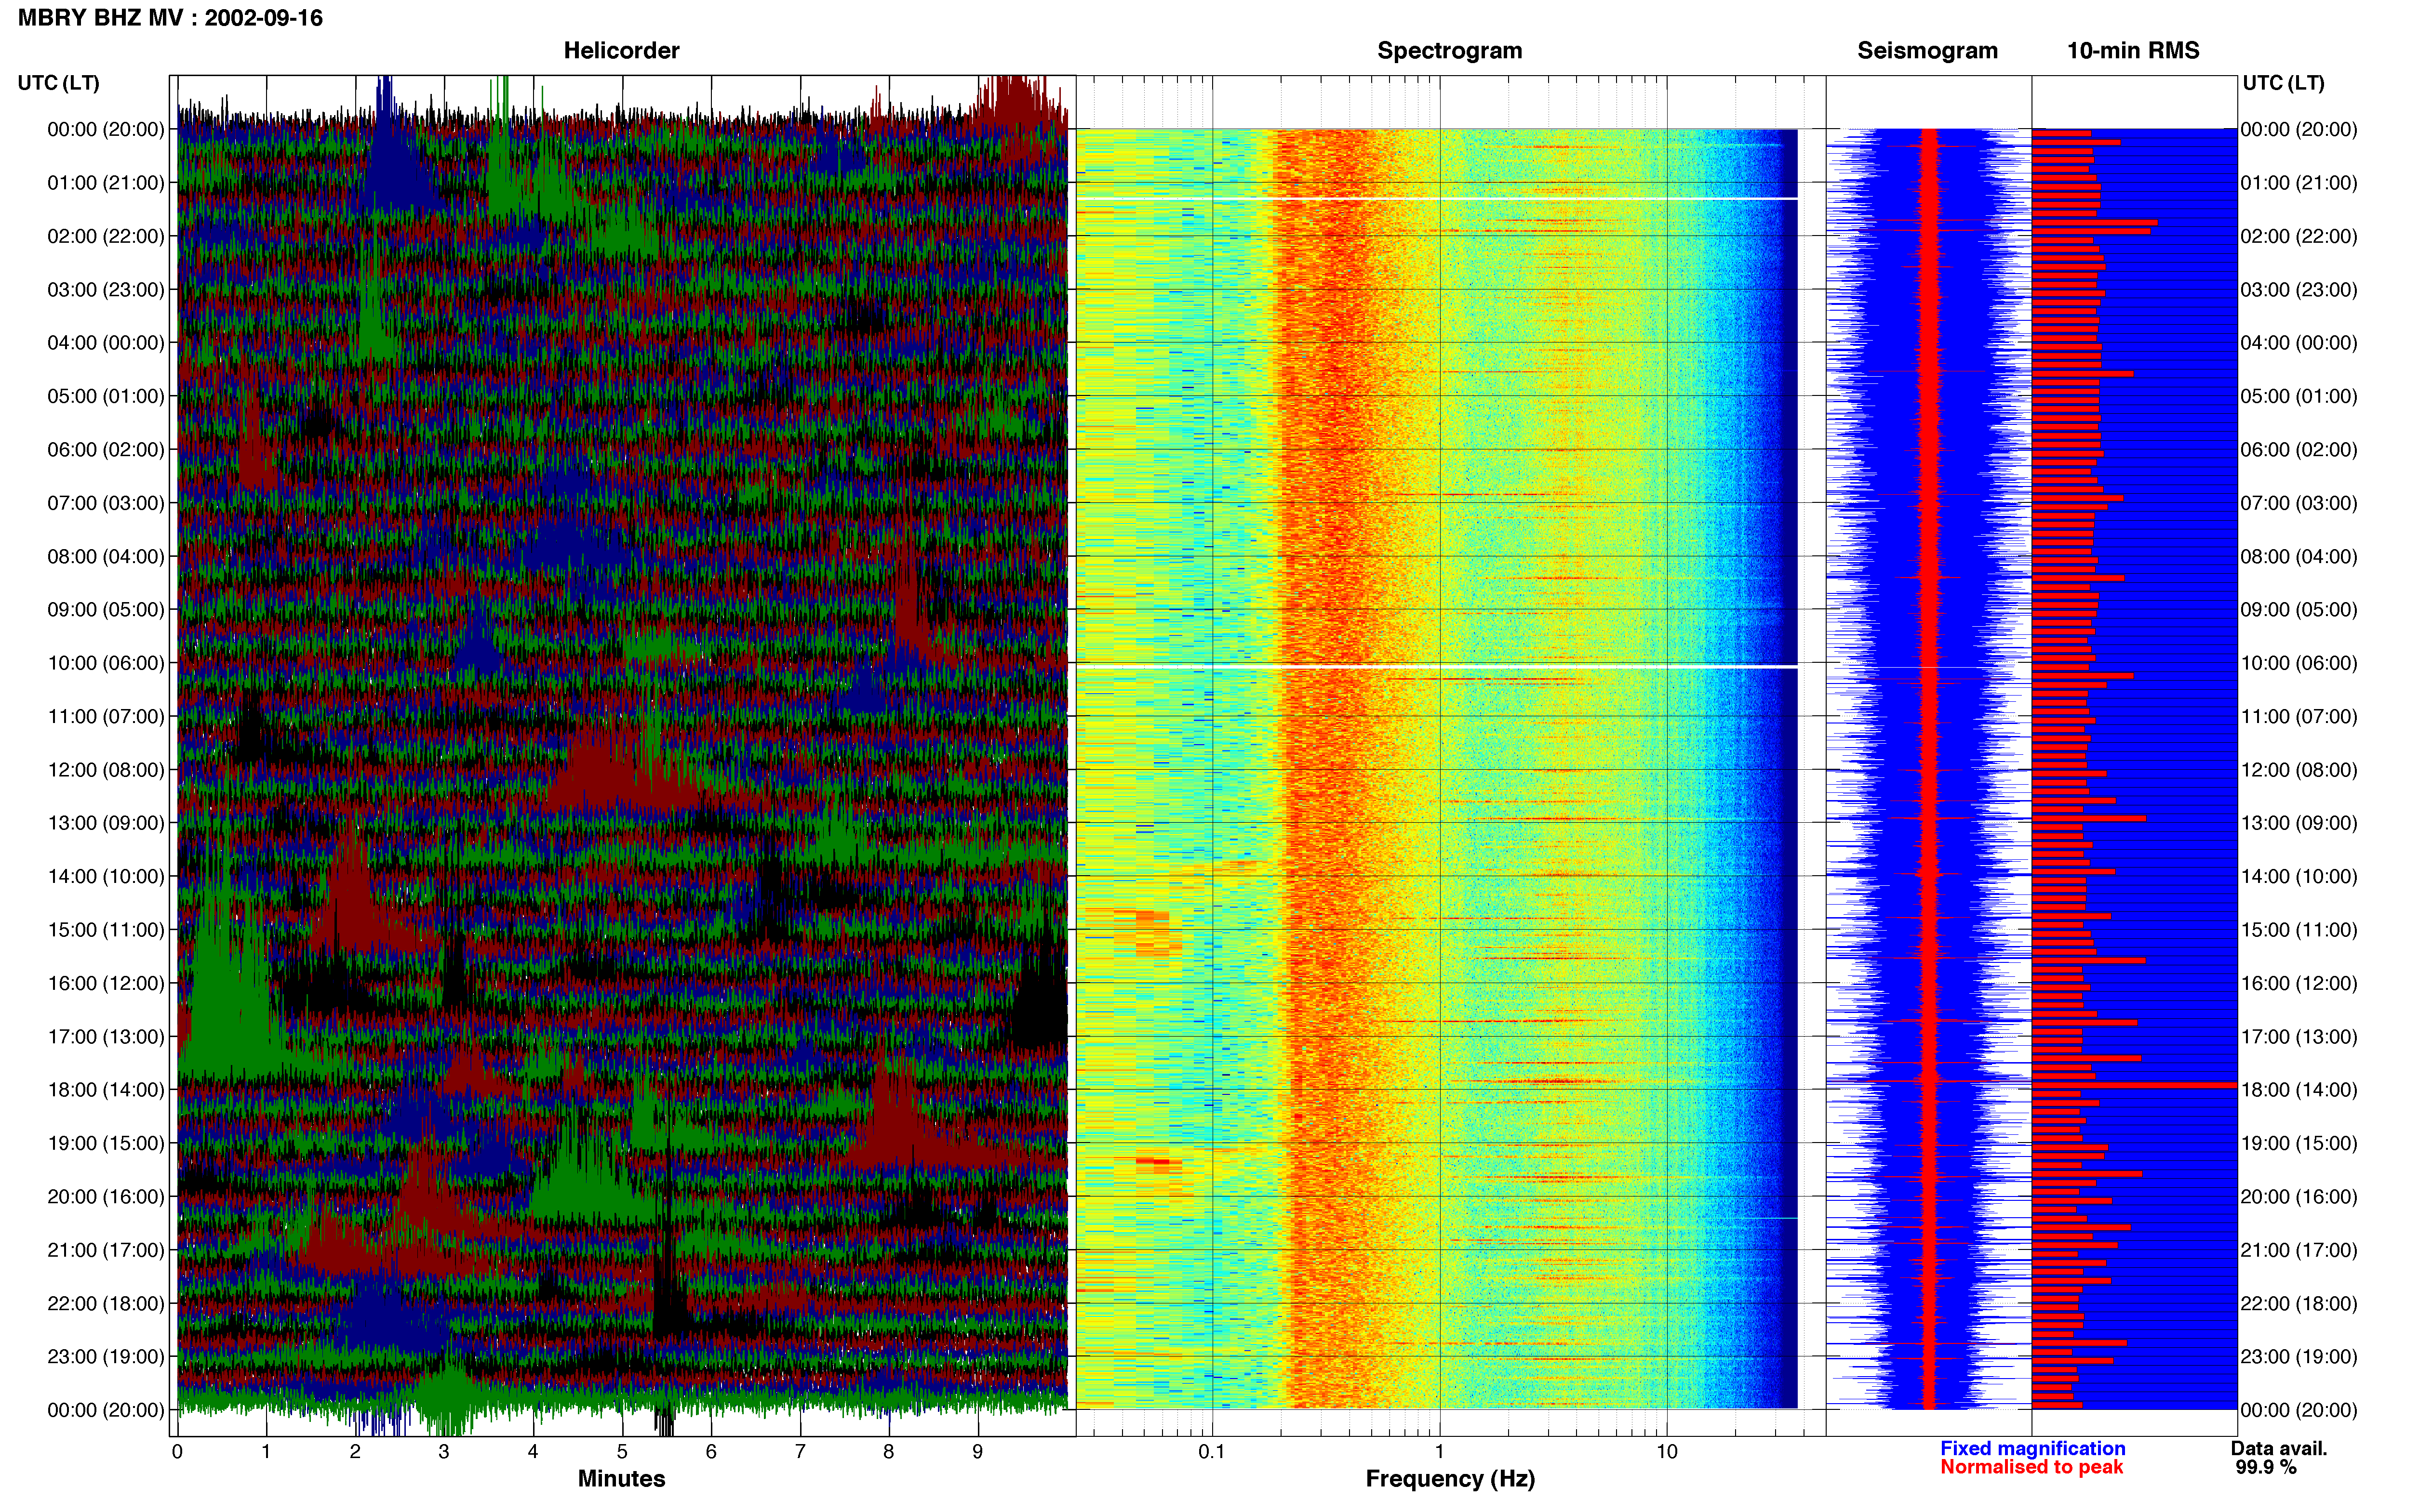Click '18:00 (14:00)' on the right time axis

coord(2299,1090)
